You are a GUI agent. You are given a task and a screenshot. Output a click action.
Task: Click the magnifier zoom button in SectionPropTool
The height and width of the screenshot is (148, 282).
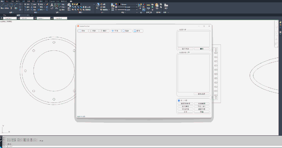tap(126, 31)
